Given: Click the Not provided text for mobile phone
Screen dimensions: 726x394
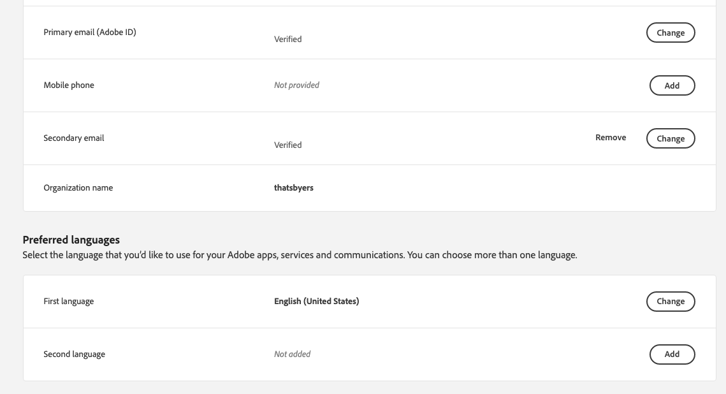Looking at the screenshot, I should [x=296, y=85].
